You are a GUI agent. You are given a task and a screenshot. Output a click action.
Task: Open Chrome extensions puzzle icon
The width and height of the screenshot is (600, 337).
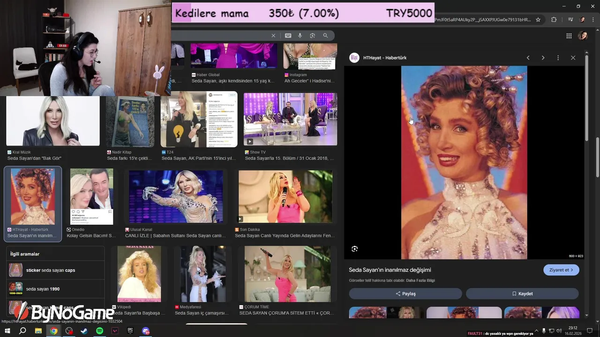(x=554, y=20)
